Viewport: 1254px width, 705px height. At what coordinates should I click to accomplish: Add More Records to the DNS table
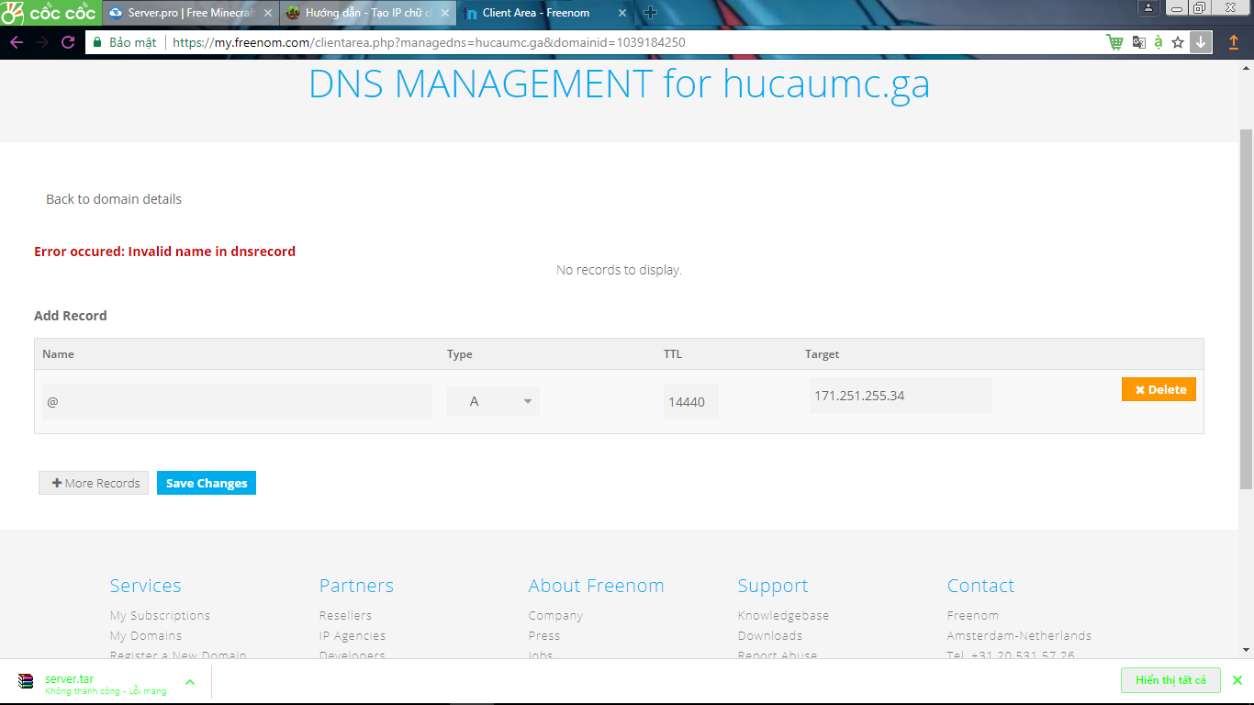tap(94, 483)
